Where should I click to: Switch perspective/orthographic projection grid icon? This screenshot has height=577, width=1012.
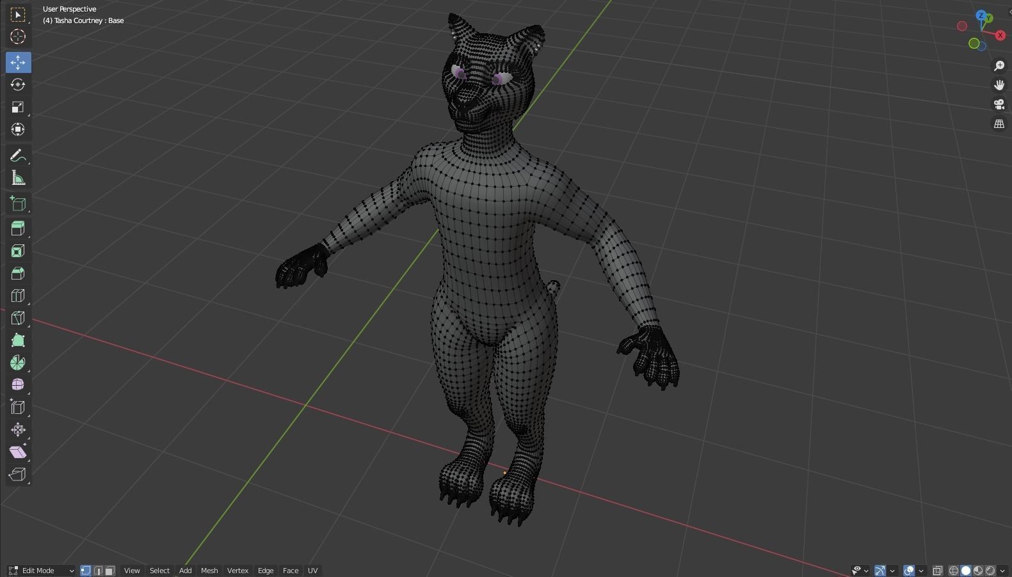(999, 124)
